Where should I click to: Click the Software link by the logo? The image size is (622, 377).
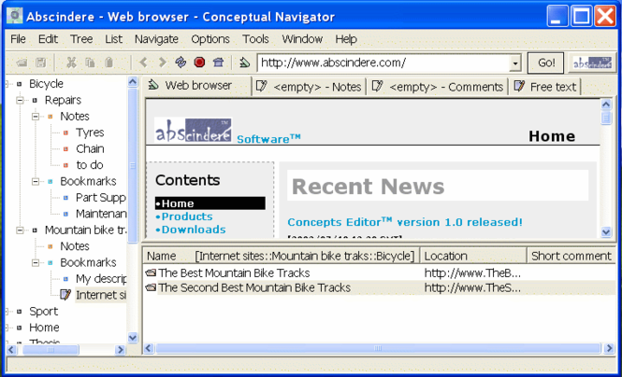(x=268, y=139)
